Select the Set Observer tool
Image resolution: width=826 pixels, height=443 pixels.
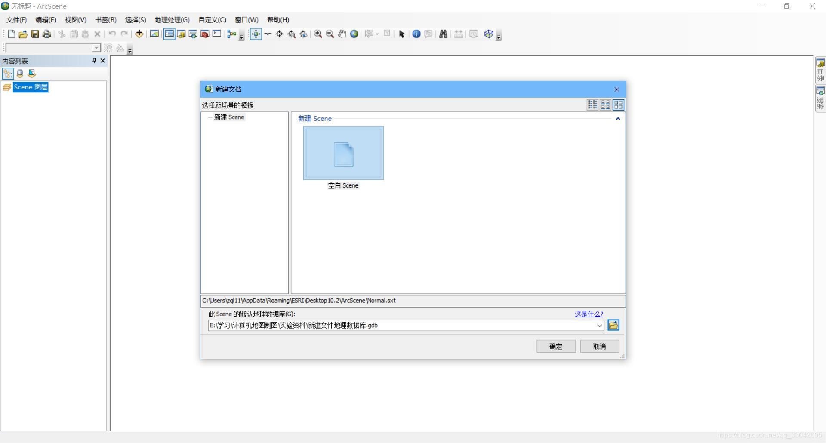303,34
